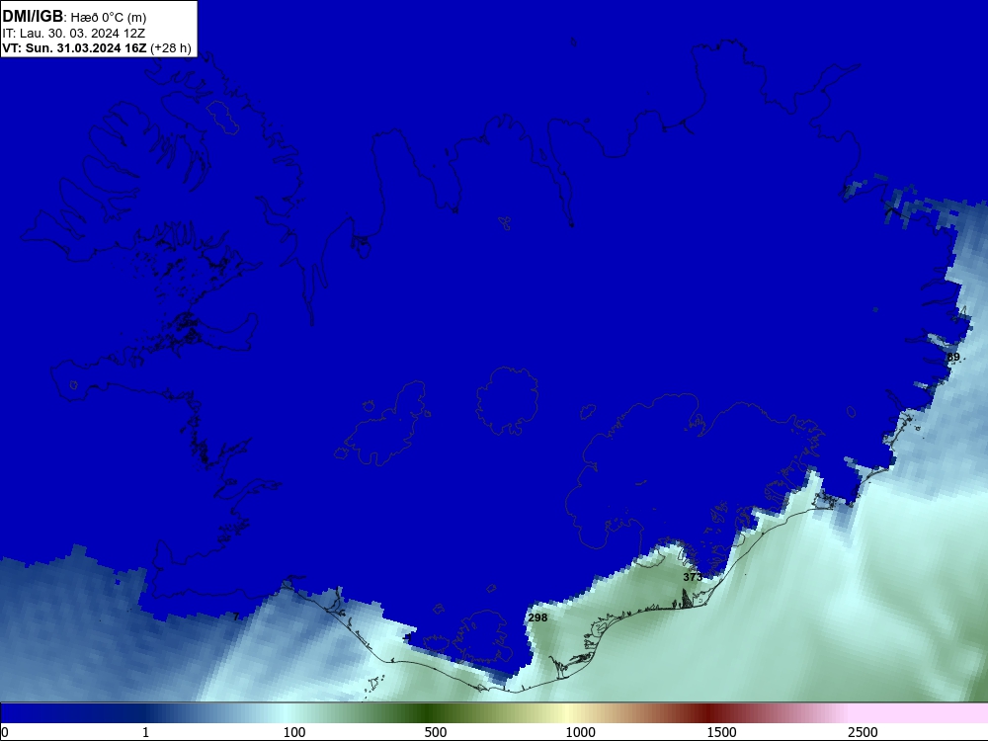This screenshot has height=741, width=988.
Task: Pick the dark red color above 1500
Action: pyautogui.click(x=710, y=712)
